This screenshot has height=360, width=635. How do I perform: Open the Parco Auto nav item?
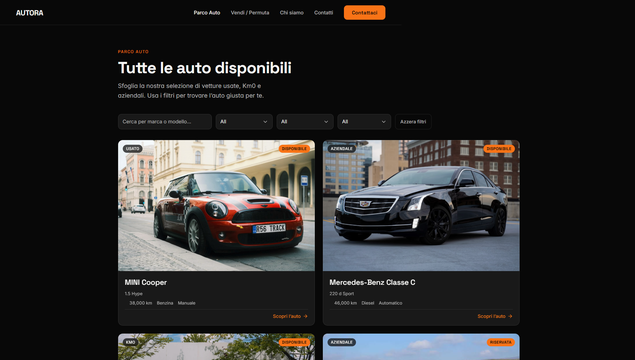point(207,13)
